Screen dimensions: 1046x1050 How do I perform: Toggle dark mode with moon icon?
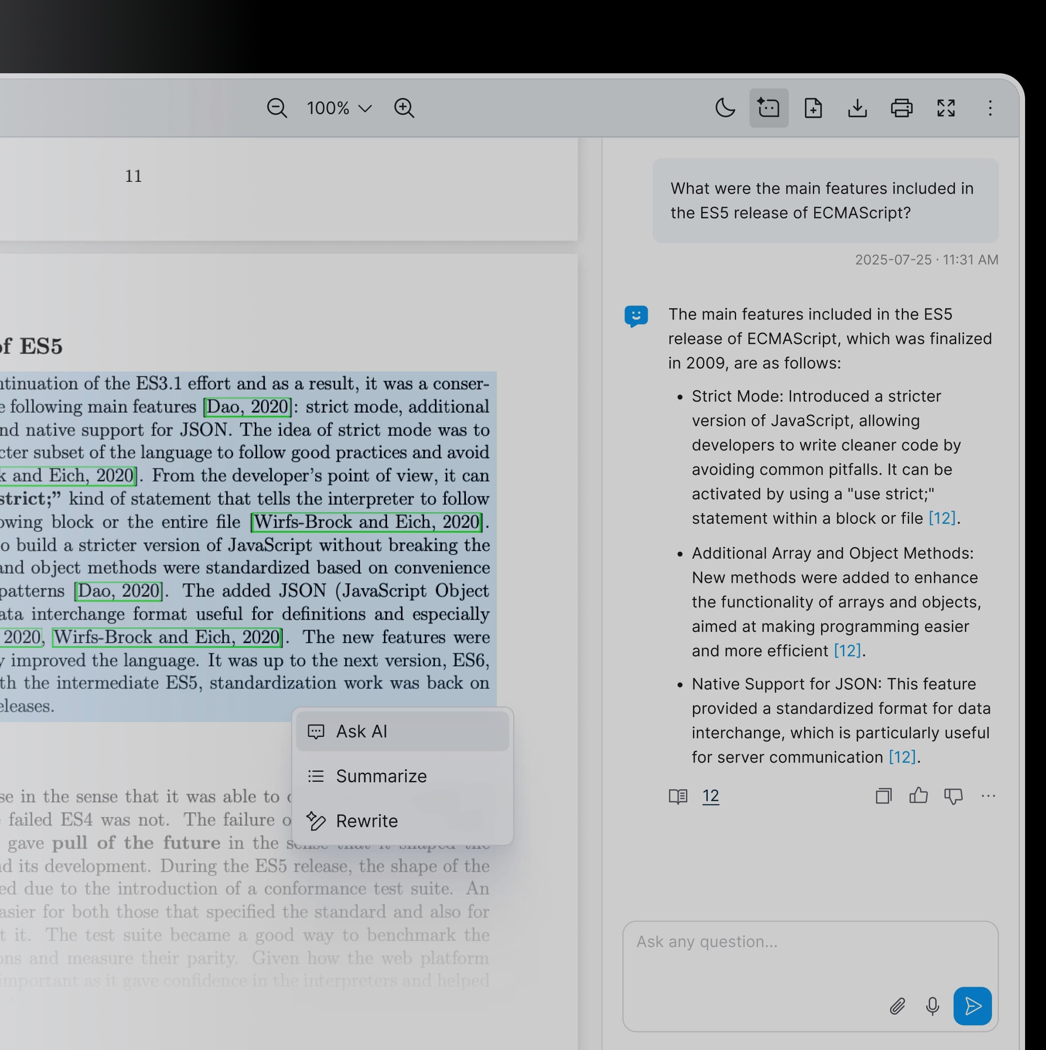tap(725, 108)
